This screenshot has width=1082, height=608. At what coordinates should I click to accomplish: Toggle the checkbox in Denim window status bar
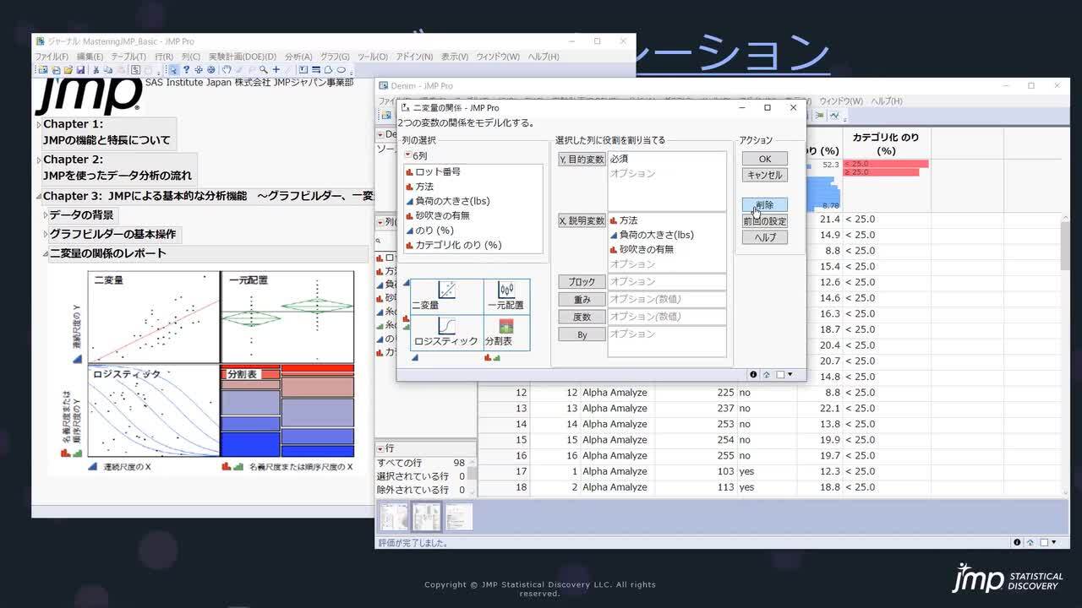(x=1044, y=542)
